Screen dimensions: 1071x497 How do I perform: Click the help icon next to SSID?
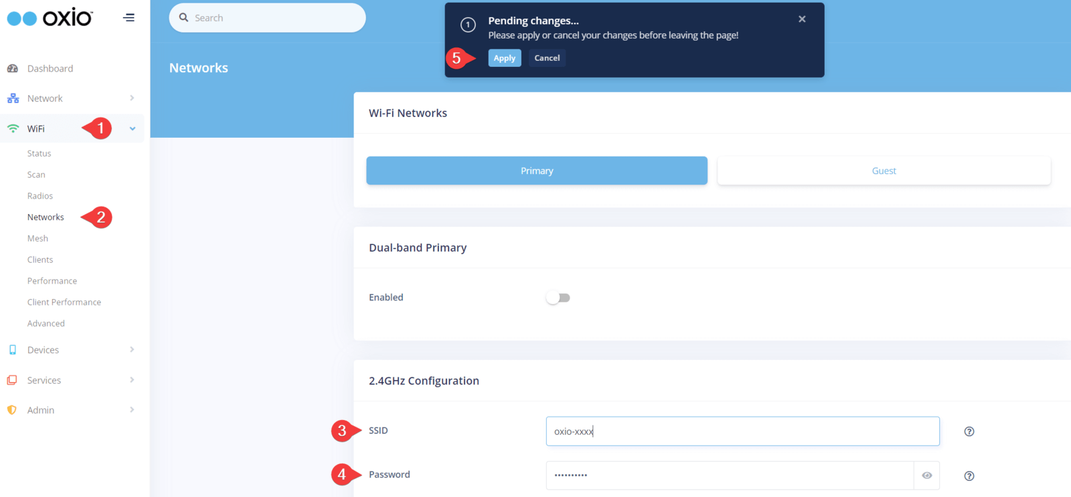coord(969,431)
